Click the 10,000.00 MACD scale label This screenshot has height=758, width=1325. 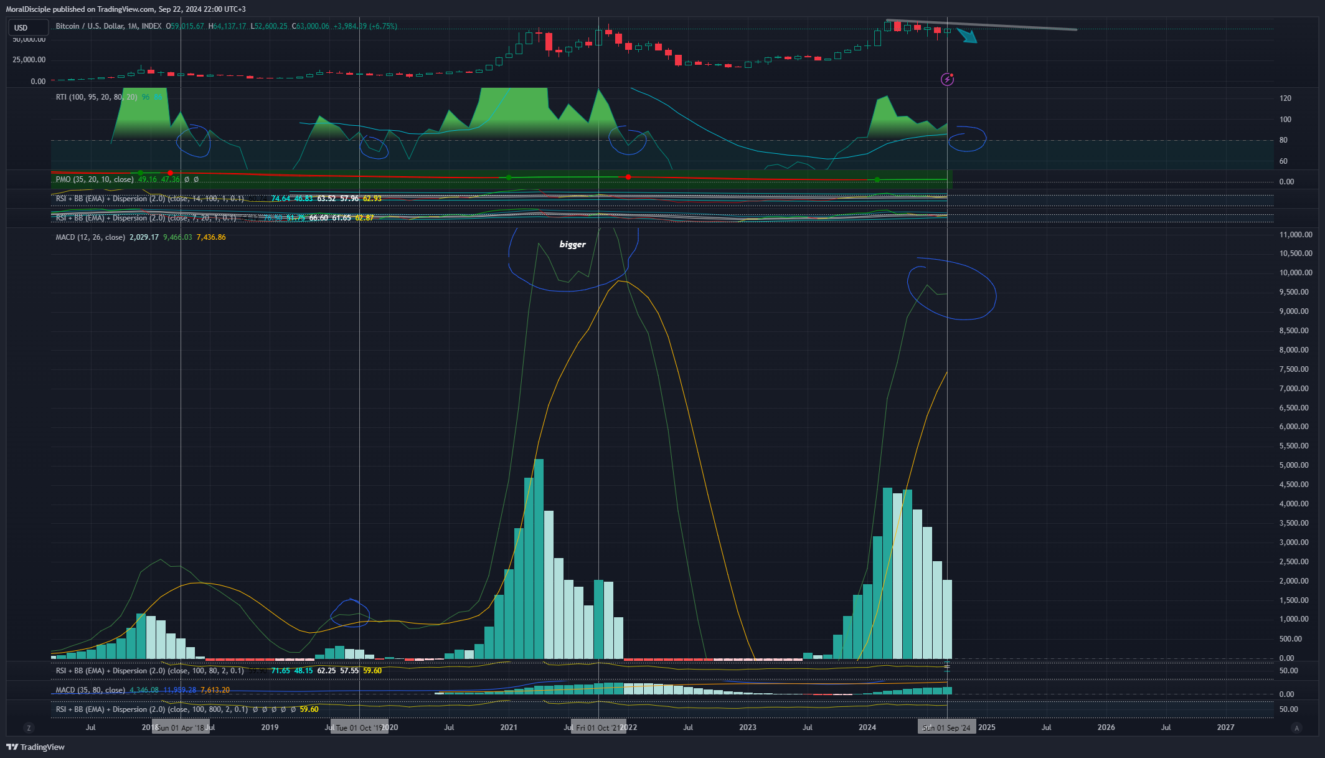point(1296,273)
